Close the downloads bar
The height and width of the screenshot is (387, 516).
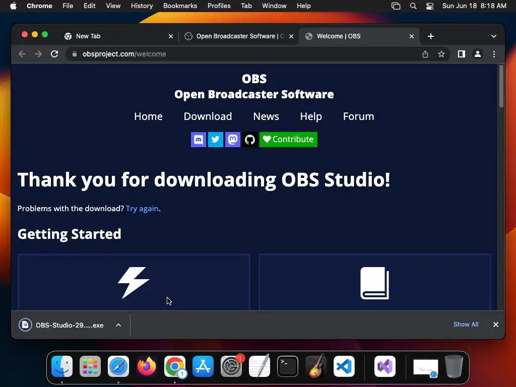coord(496,325)
